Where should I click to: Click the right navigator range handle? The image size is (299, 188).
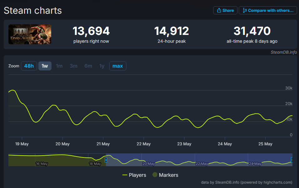[x=292, y=160]
